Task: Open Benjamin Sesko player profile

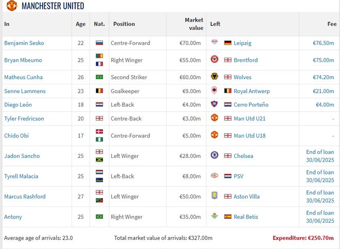Action: tap(24, 43)
